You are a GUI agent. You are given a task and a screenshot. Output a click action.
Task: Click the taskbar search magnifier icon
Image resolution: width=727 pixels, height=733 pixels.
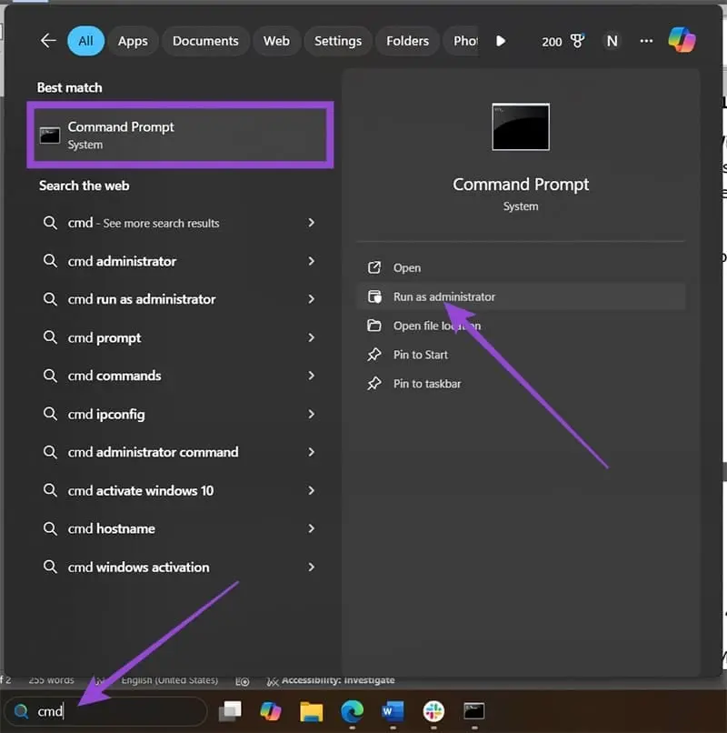pos(21,711)
